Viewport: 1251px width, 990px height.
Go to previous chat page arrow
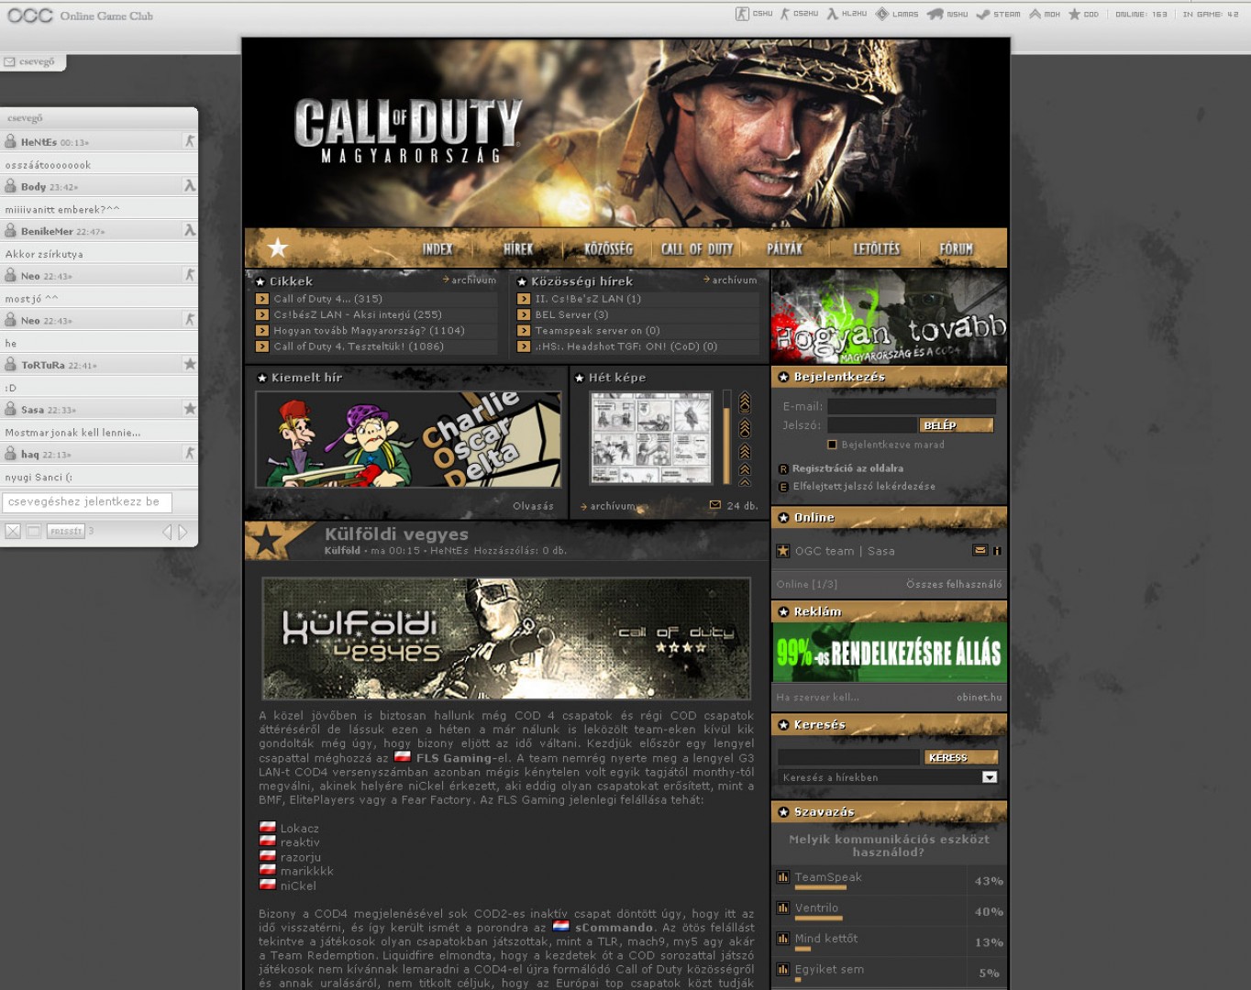point(167,532)
